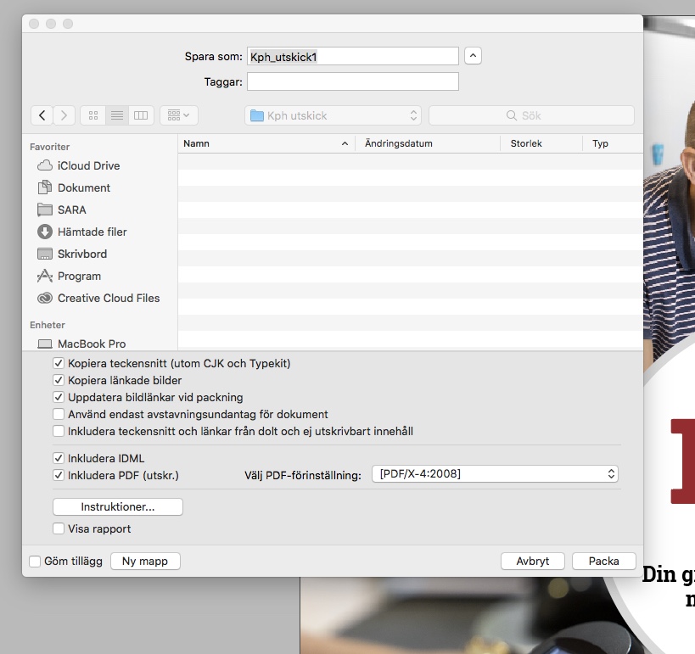Create a folder with Ny mapp
Viewport: 695px width, 654px height.
point(145,561)
